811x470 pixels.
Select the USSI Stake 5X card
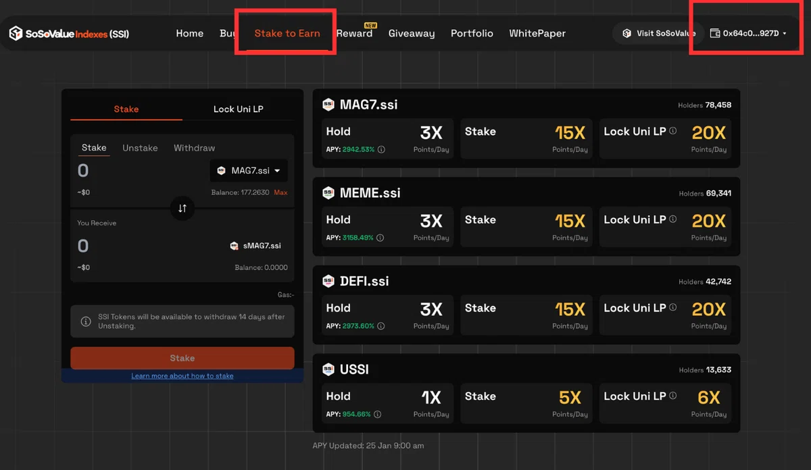pyautogui.click(x=526, y=404)
